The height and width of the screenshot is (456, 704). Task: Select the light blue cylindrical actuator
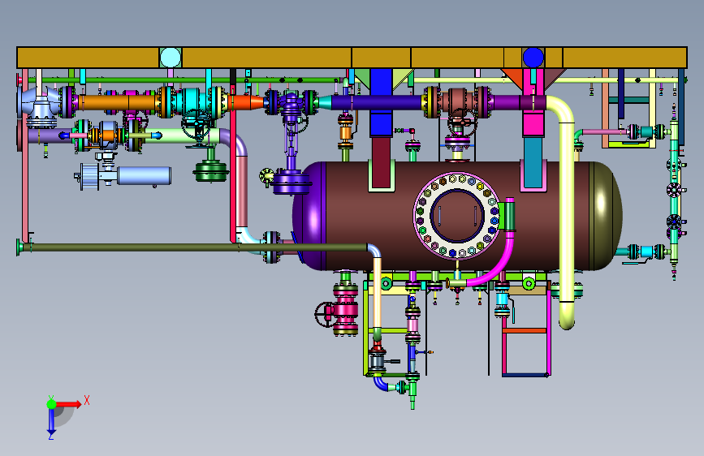[144, 176]
